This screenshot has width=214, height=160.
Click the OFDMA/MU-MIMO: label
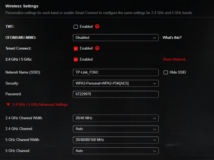(21, 37)
